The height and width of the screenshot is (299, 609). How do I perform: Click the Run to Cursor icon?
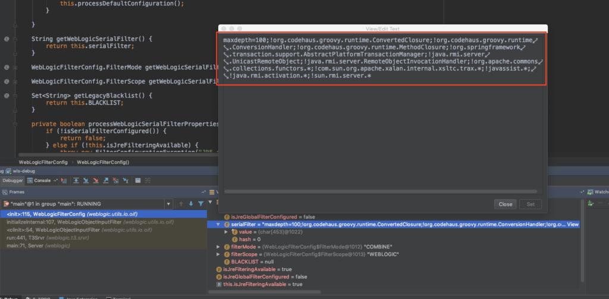point(126,180)
